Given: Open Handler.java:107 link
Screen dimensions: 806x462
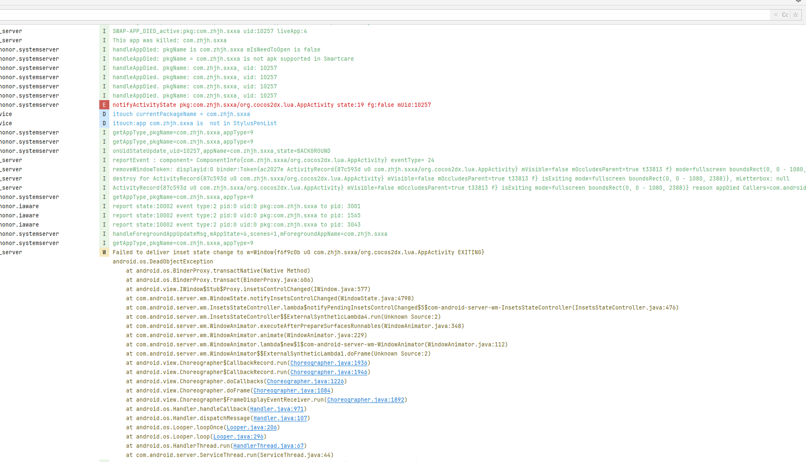Looking at the screenshot, I should point(280,418).
